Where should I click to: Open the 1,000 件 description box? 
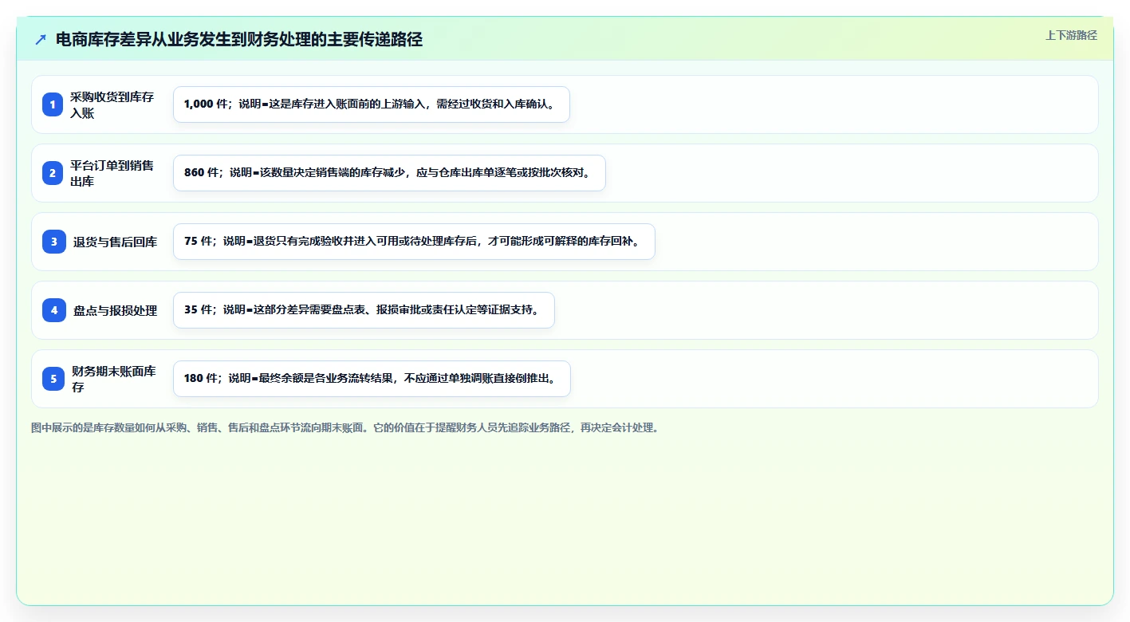(372, 104)
